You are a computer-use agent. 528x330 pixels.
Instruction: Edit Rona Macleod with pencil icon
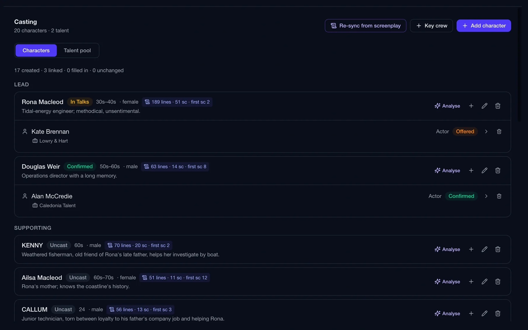pyautogui.click(x=484, y=106)
